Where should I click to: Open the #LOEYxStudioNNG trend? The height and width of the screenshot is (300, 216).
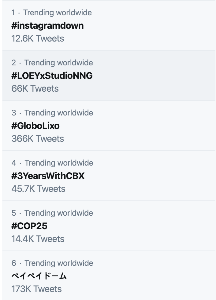pyautogui.click(x=52, y=75)
